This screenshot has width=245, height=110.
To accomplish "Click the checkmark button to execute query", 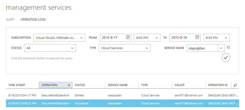I will pos(226,57).
